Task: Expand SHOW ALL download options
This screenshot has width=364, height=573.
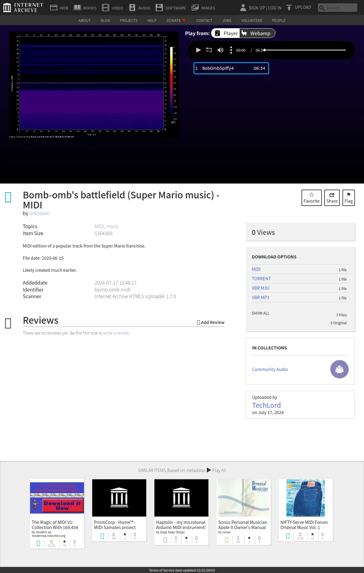Action: click(261, 313)
